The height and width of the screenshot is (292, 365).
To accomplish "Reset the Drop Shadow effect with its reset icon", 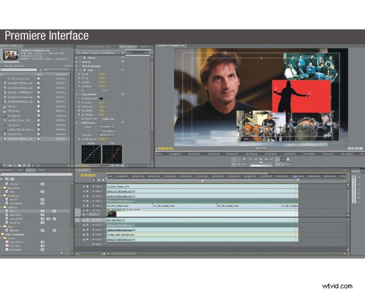I will pyautogui.click(x=123, y=94).
